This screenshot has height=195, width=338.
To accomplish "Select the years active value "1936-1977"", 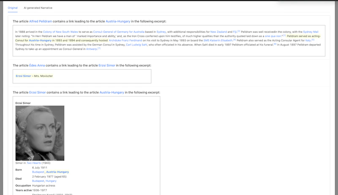I will point(40,190).
